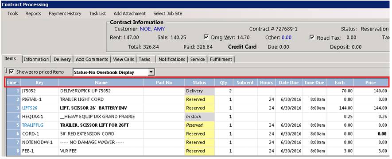Viewport: 392px width, 159px height.
Task: Open the LIFTS26 item key link
Action: 30,108
